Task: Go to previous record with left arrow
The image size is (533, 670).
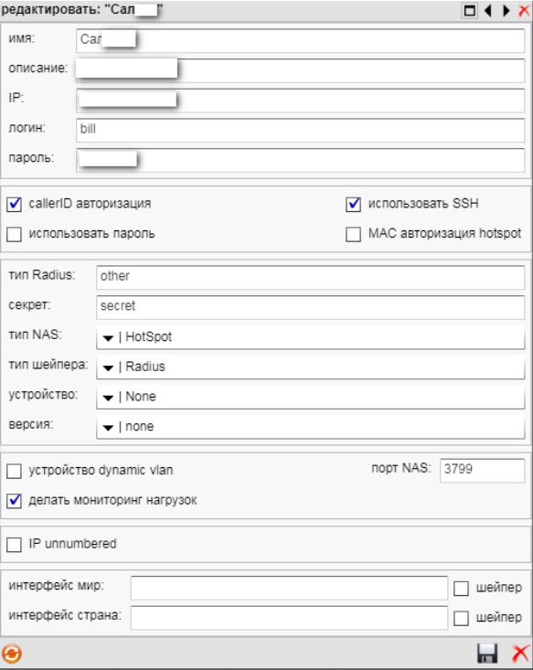Action: tap(488, 10)
